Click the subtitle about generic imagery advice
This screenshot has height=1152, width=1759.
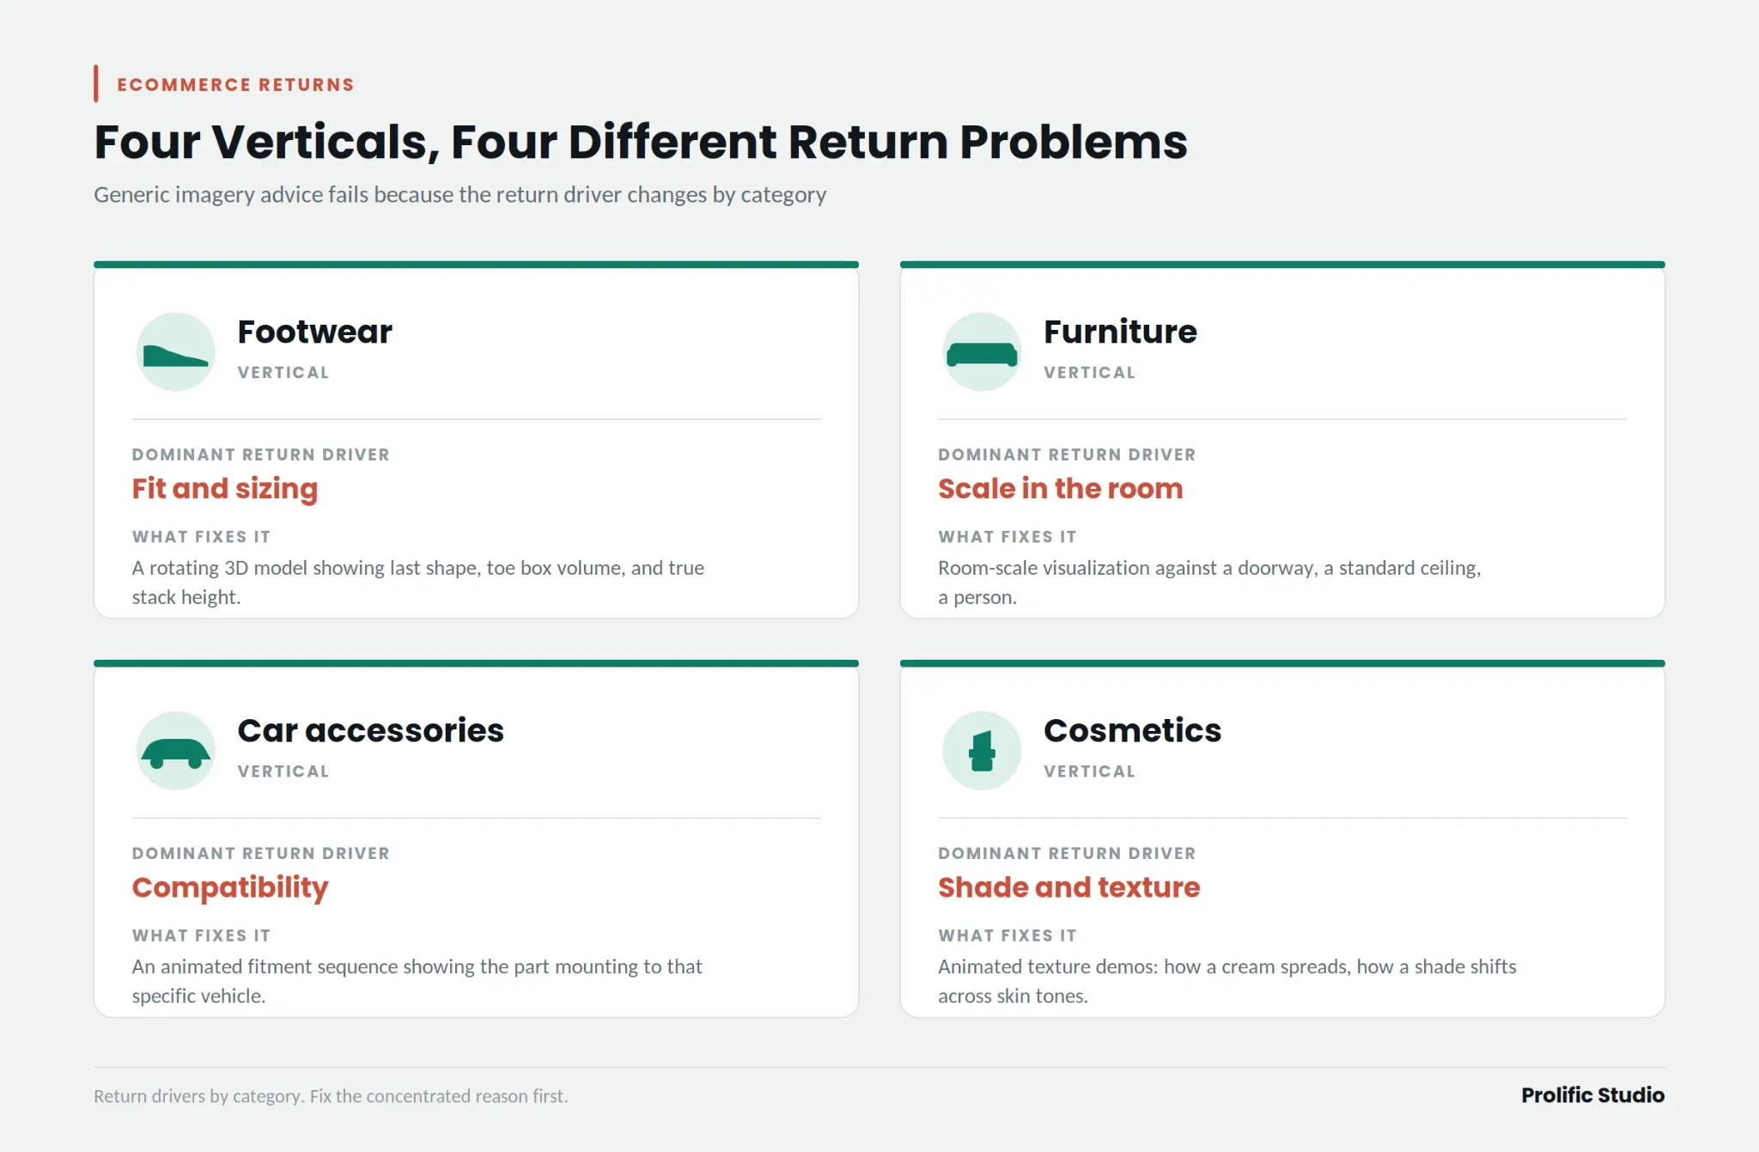point(460,195)
